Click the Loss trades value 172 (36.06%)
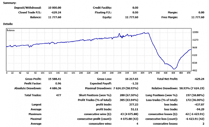The height and width of the screenshot is (127, 209). tap(195, 100)
